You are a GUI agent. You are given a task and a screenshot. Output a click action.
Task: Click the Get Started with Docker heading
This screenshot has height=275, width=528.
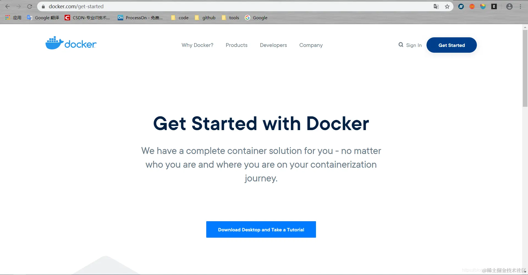click(x=261, y=124)
